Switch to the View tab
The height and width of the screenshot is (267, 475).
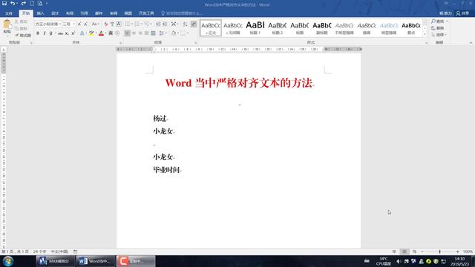click(128, 13)
